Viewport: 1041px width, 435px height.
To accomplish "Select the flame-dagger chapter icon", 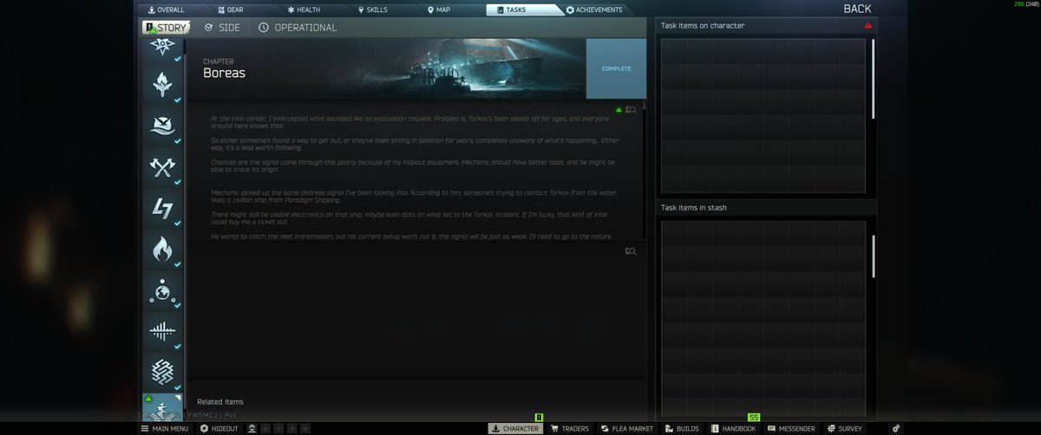I will (x=162, y=86).
